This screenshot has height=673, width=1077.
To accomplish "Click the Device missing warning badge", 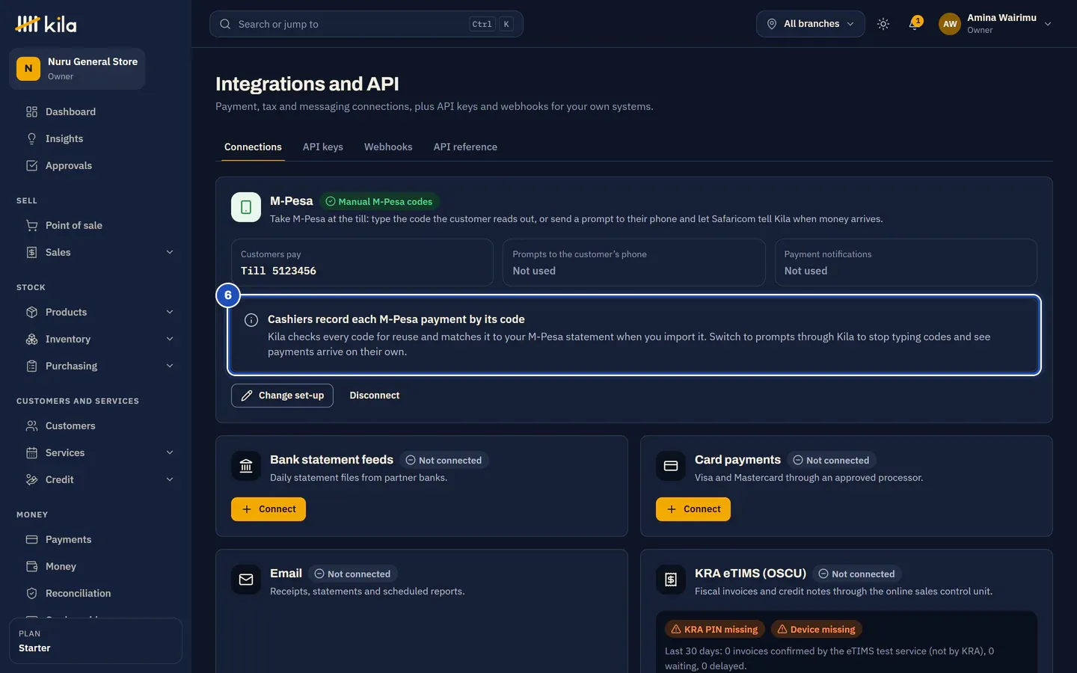I will pyautogui.click(x=816, y=630).
